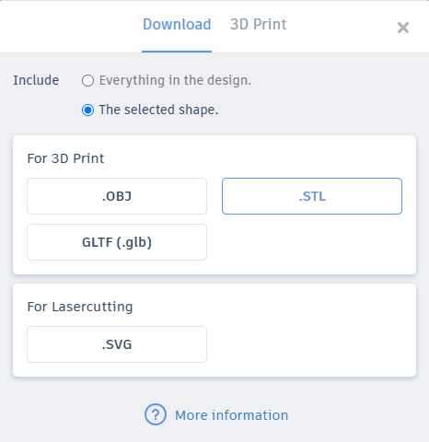
Task: Click 'The selected shape.' label text
Action: (x=158, y=110)
